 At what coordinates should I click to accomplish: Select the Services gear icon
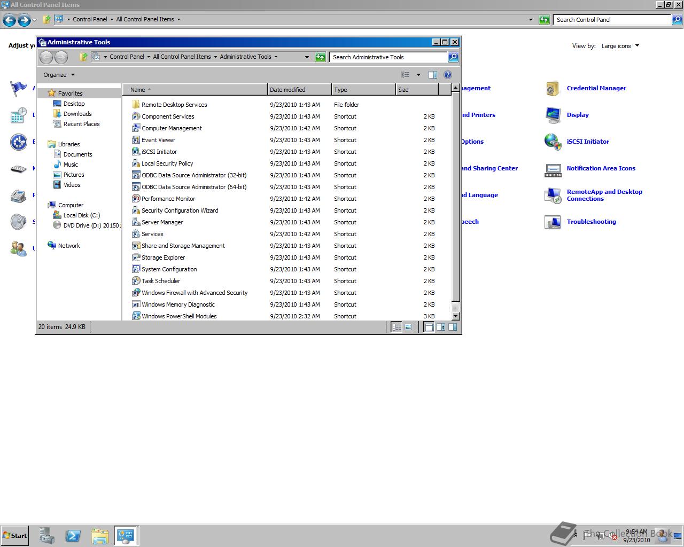coord(136,234)
